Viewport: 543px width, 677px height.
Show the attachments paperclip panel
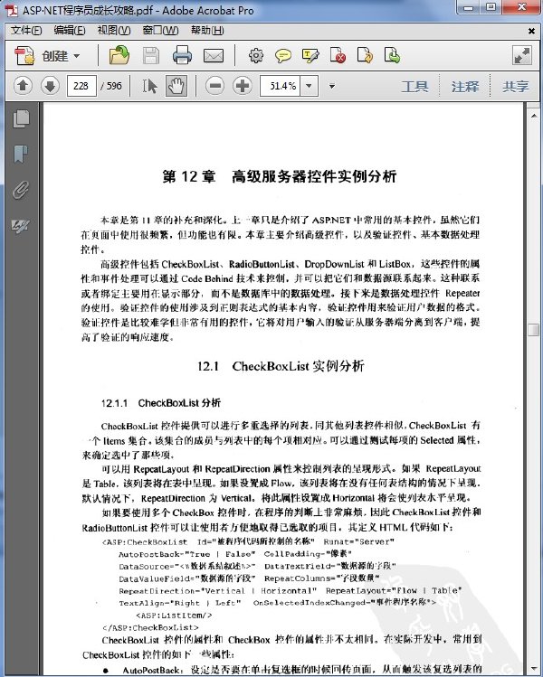pos(20,190)
